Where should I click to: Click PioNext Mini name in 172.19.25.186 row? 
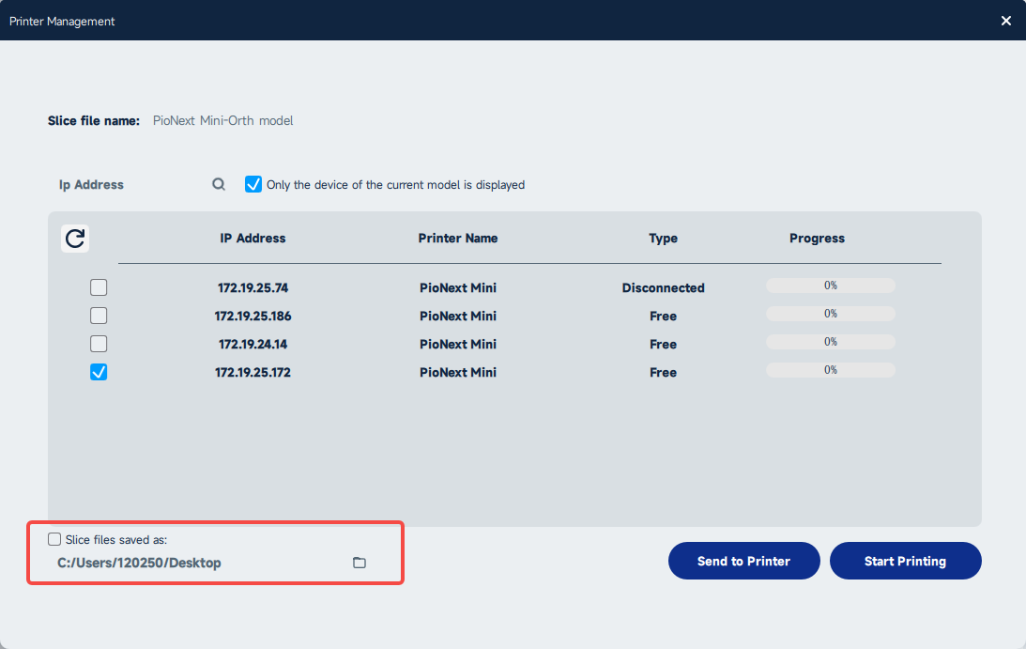point(458,316)
